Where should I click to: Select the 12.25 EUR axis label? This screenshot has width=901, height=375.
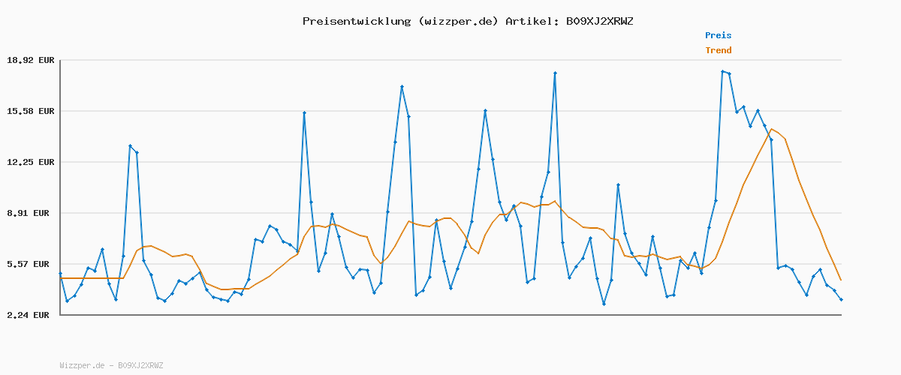tap(31, 162)
